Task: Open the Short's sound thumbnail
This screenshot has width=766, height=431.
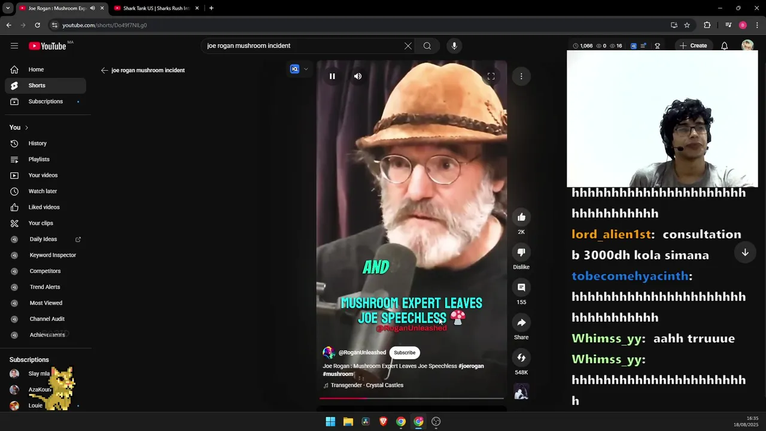Action: (521, 392)
